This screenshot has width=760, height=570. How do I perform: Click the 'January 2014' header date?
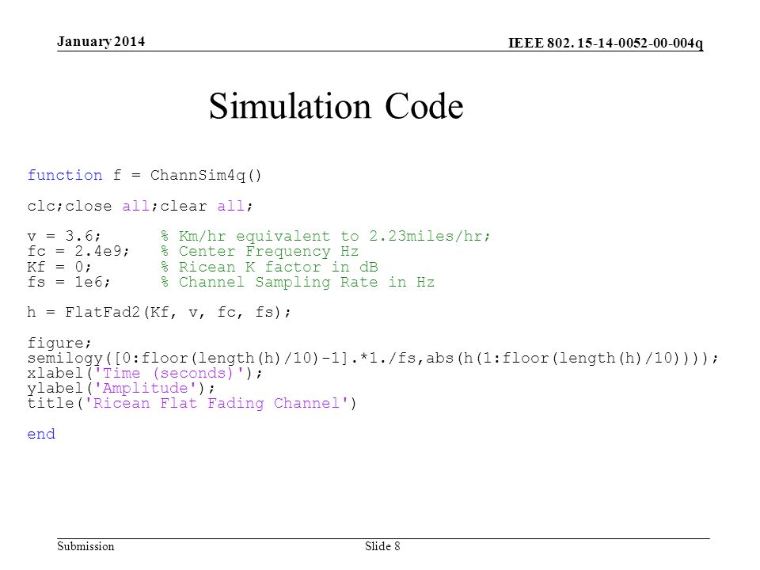coord(101,42)
